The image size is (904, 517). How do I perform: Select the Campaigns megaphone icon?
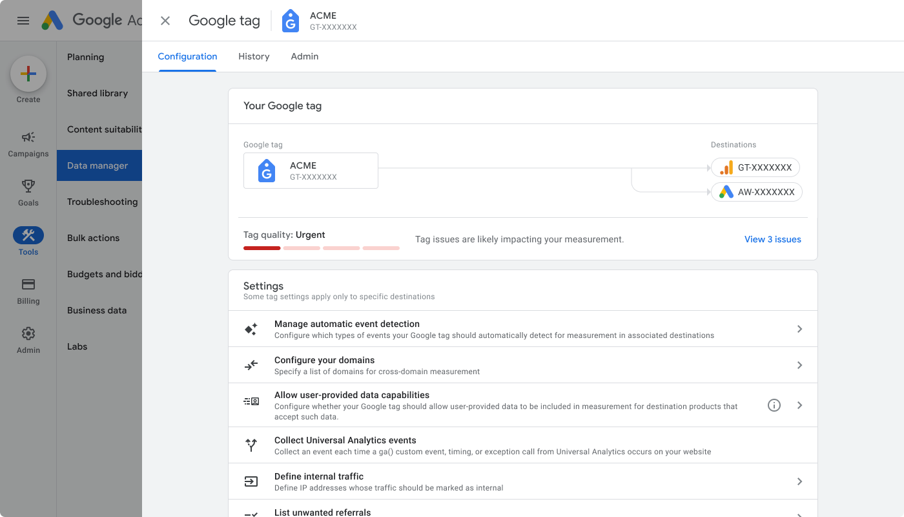point(28,138)
